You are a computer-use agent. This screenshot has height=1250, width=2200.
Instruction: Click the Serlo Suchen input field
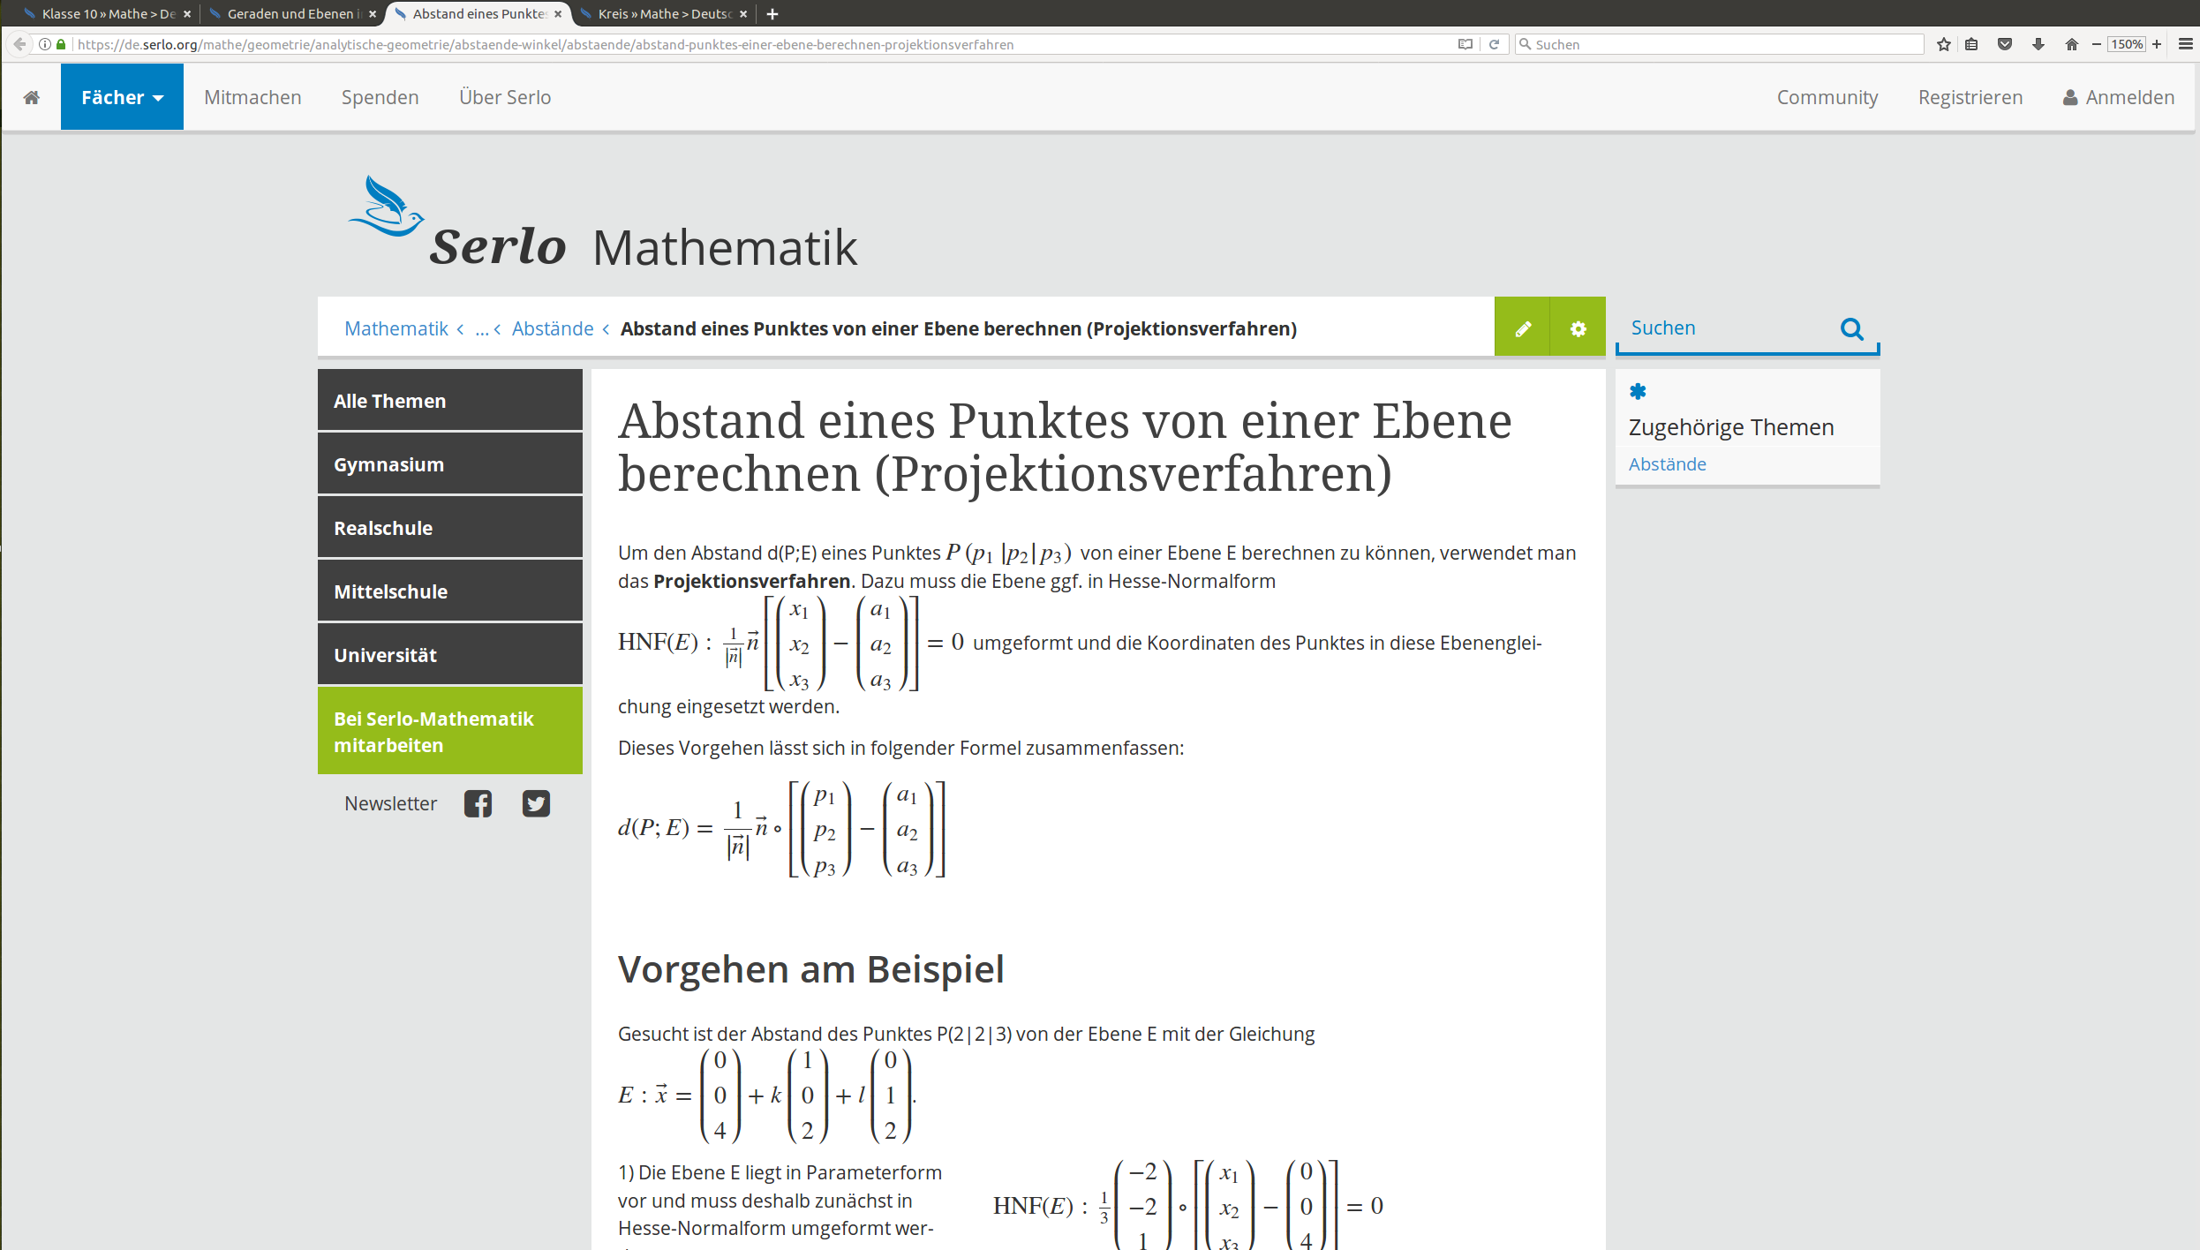pos(1726,328)
